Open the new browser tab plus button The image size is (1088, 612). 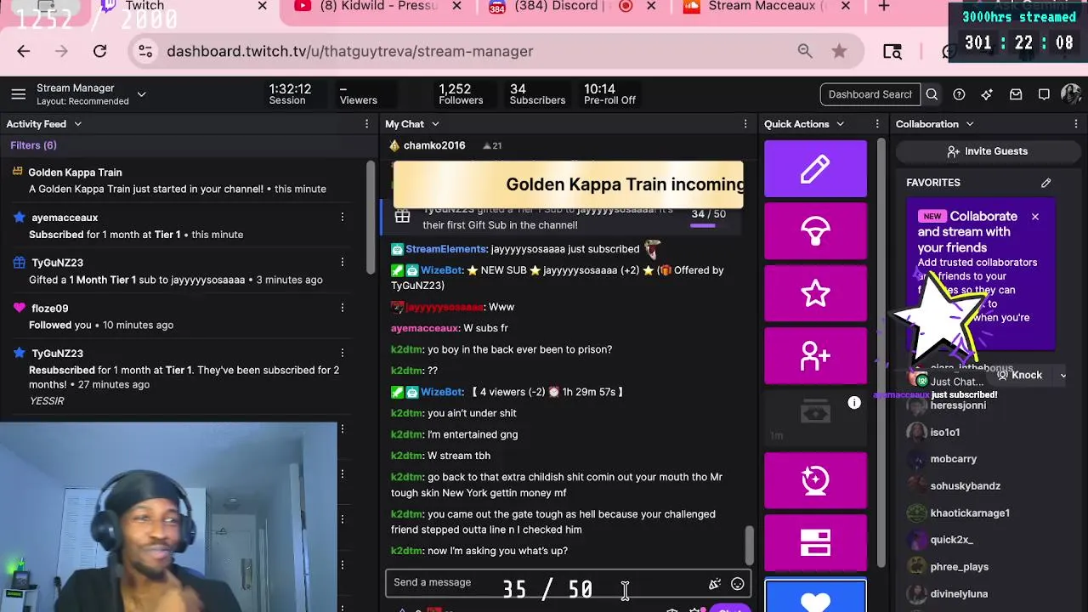(884, 6)
